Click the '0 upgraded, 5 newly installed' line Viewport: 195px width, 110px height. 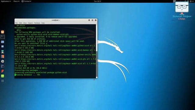click(x=46, y=37)
